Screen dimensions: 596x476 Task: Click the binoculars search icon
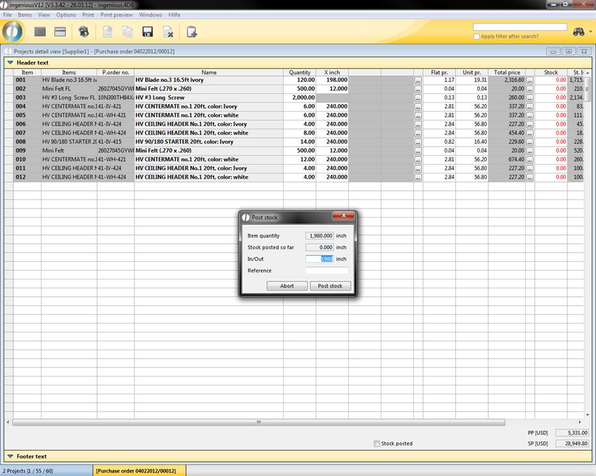(578, 32)
